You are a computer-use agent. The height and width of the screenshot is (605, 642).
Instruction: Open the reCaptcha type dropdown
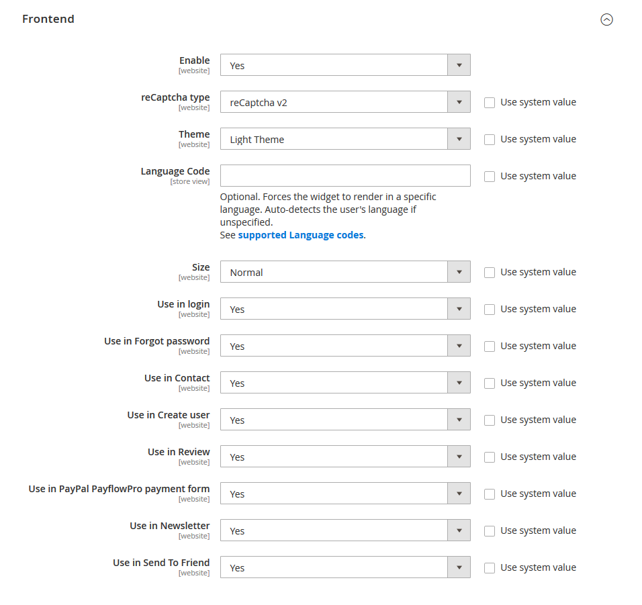pos(345,101)
